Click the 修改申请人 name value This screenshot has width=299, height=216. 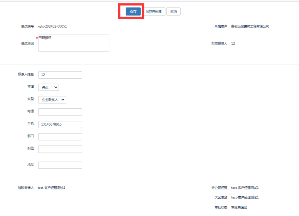coord(51,188)
